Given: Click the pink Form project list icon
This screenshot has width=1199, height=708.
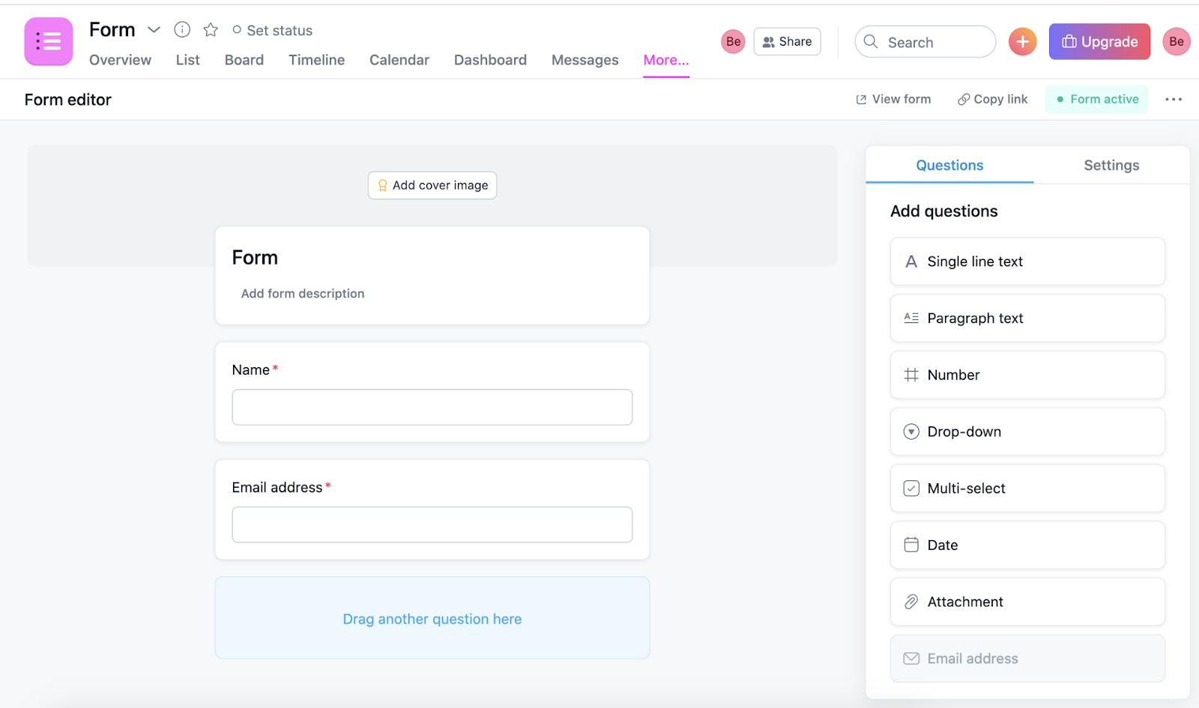Looking at the screenshot, I should [x=48, y=41].
